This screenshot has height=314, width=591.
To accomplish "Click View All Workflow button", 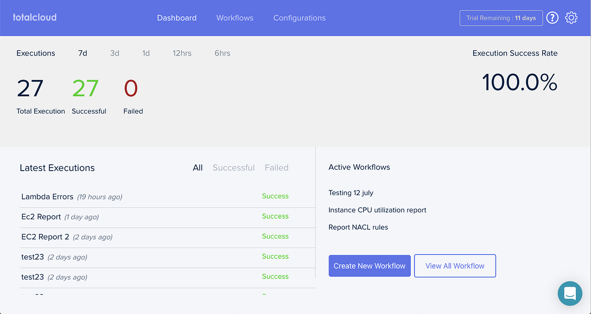I will click(455, 266).
